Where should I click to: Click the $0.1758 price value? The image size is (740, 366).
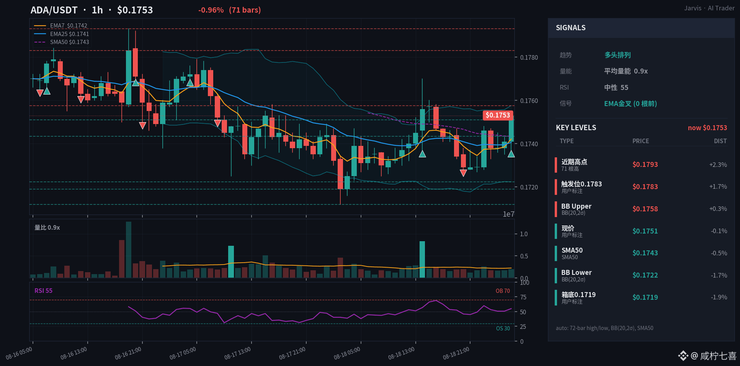(645, 209)
